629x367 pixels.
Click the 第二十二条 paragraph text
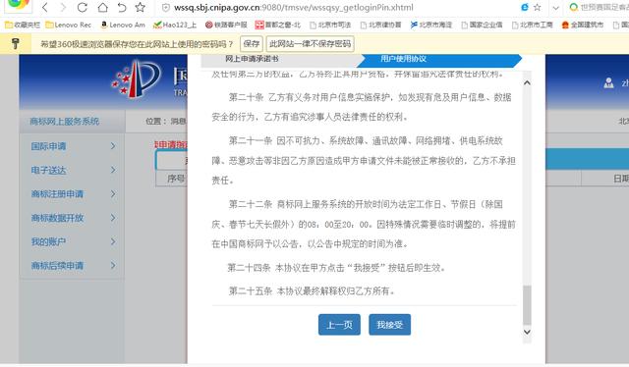tap(364, 224)
